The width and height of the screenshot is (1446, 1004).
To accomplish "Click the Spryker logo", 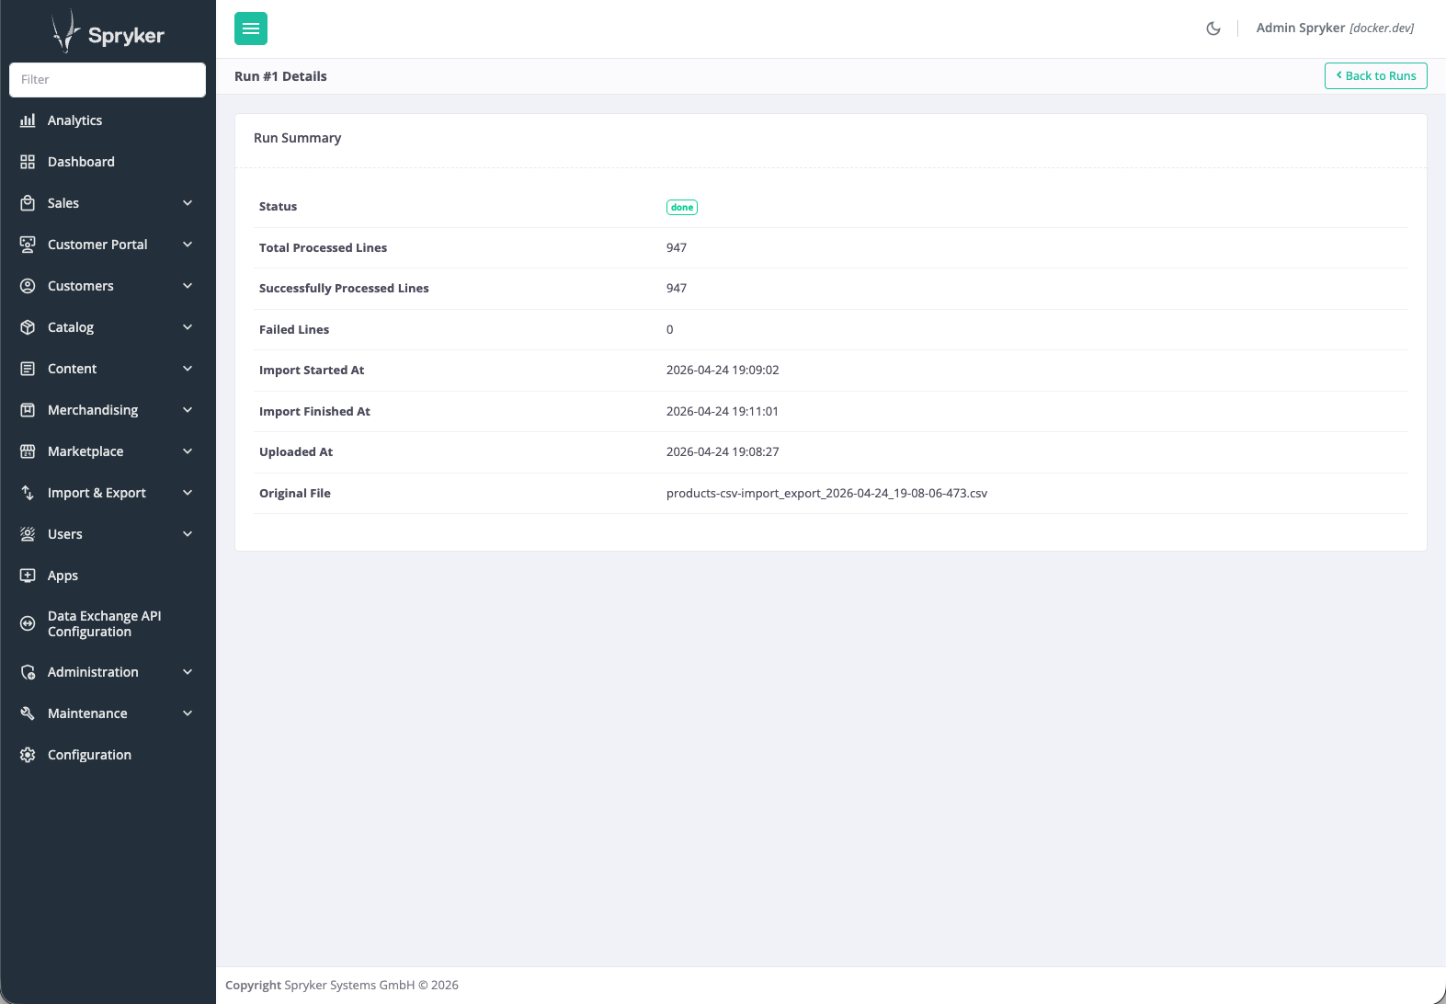I will [x=108, y=33].
